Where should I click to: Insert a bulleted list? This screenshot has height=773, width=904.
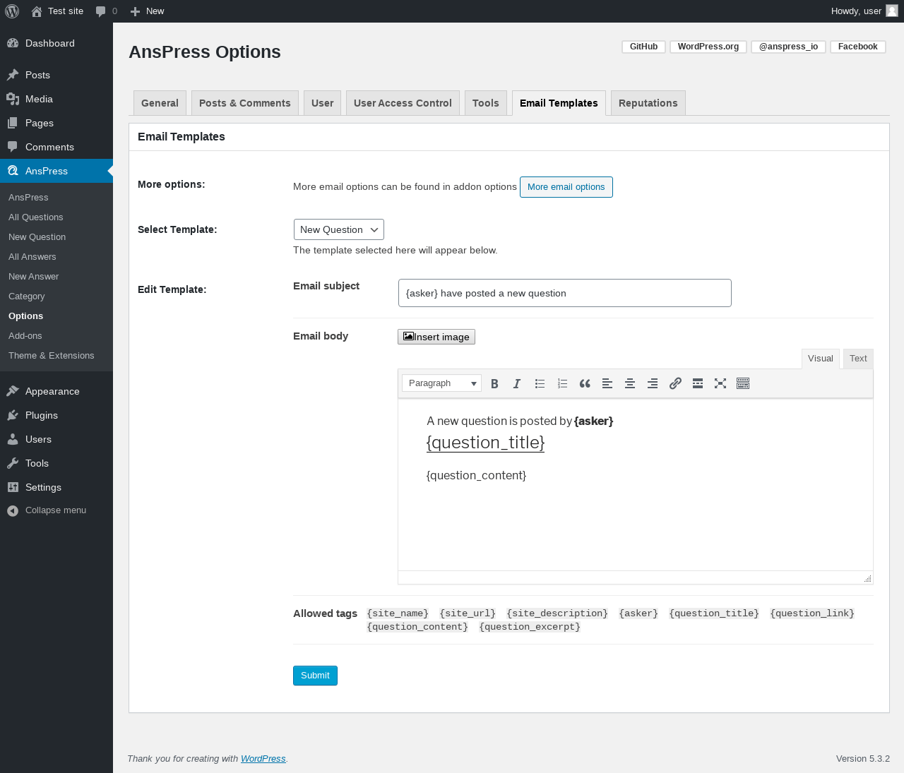[540, 383]
